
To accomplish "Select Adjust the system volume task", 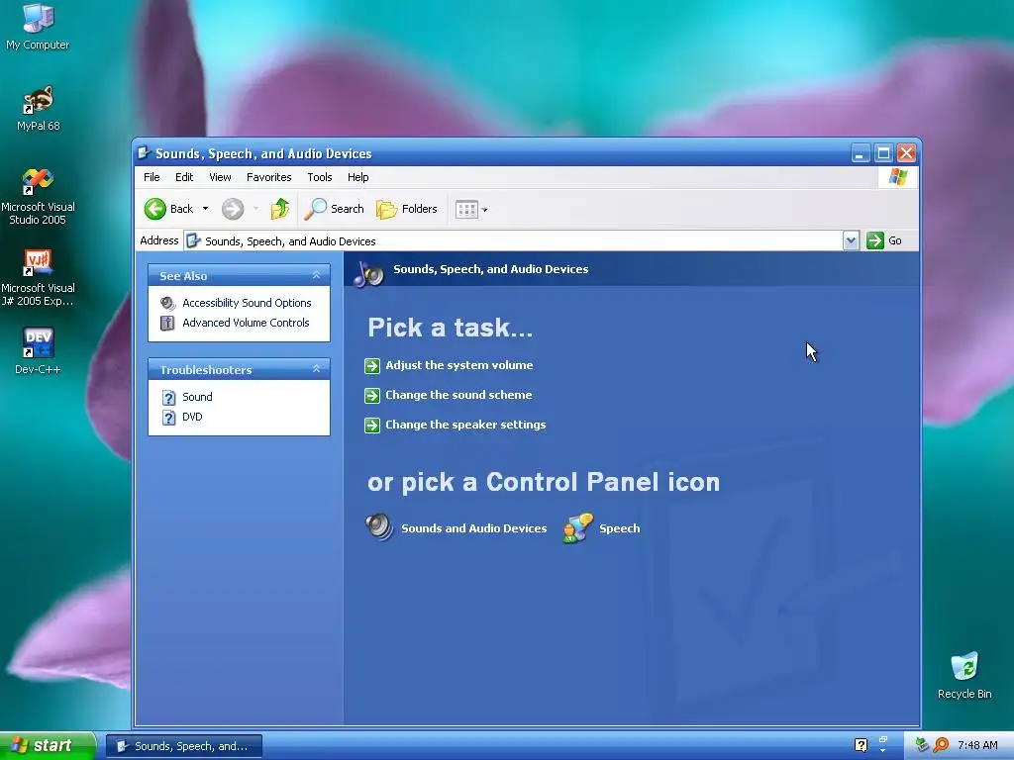I will click(x=459, y=365).
